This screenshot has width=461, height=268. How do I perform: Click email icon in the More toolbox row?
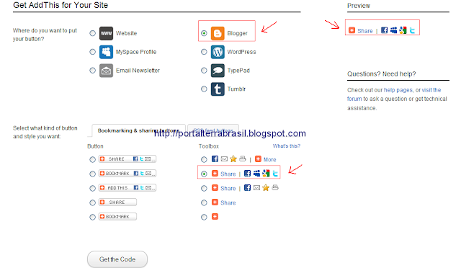[224, 159]
